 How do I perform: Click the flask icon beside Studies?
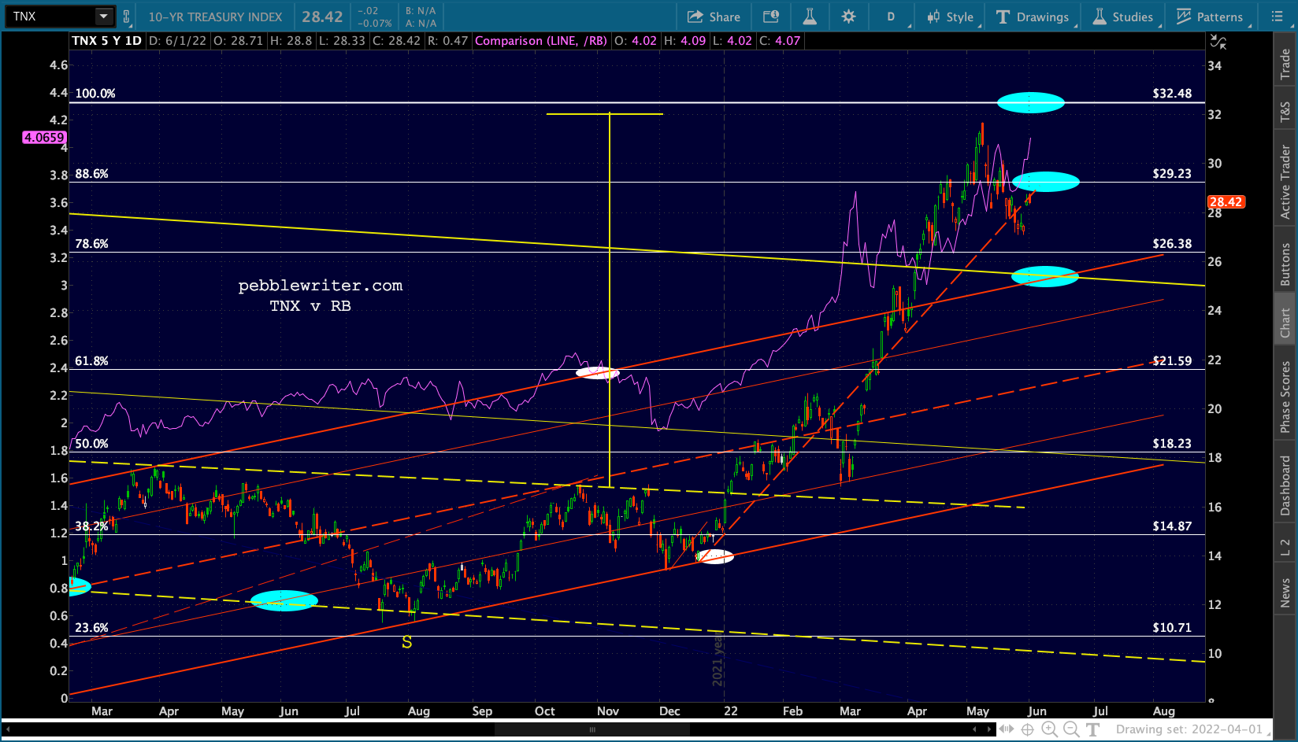pos(1100,17)
